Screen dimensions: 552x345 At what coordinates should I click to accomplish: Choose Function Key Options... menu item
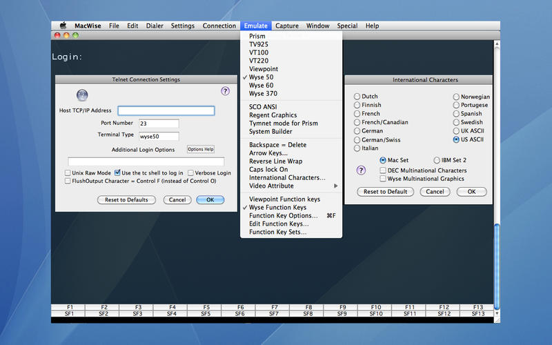(291, 215)
